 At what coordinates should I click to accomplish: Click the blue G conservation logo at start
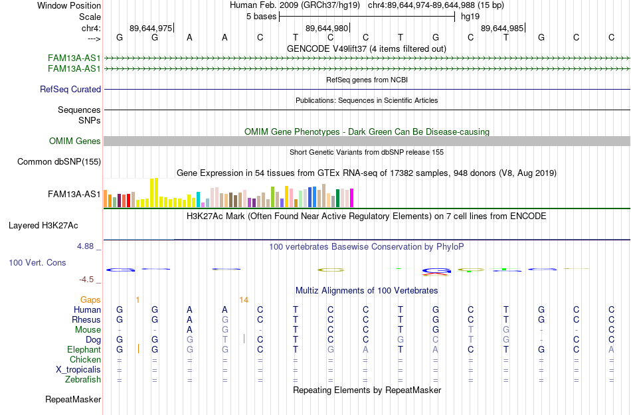pyautogui.click(x=120, y=270)
